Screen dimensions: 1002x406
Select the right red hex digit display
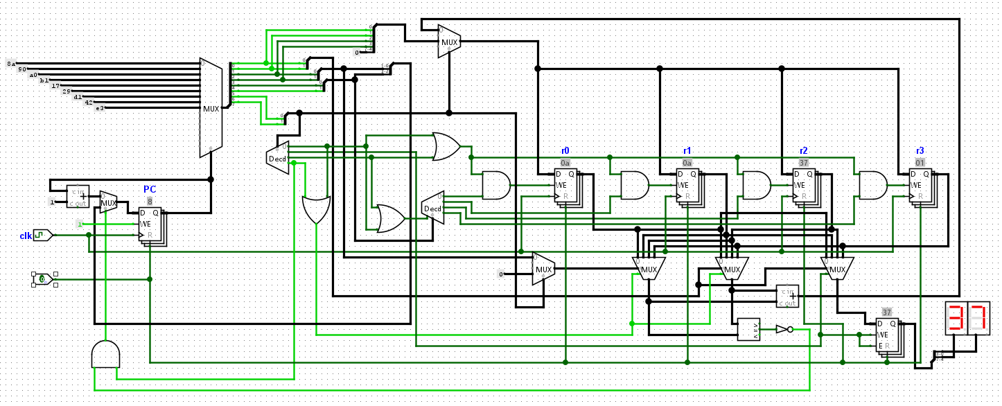(979, 319)
